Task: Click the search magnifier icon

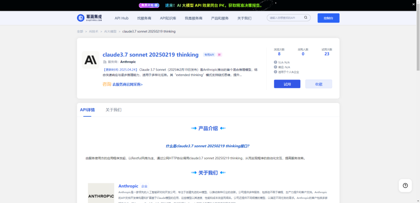Action: coord(306,18)
